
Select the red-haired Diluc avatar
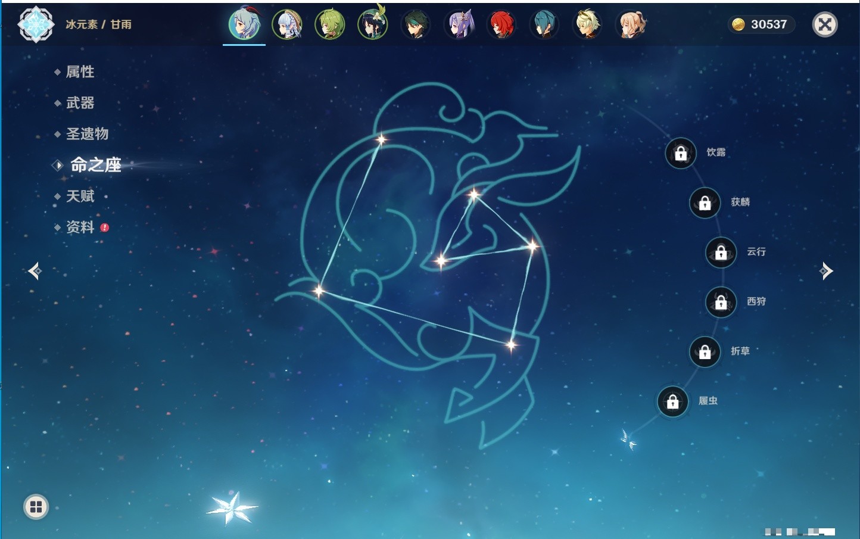501,25
